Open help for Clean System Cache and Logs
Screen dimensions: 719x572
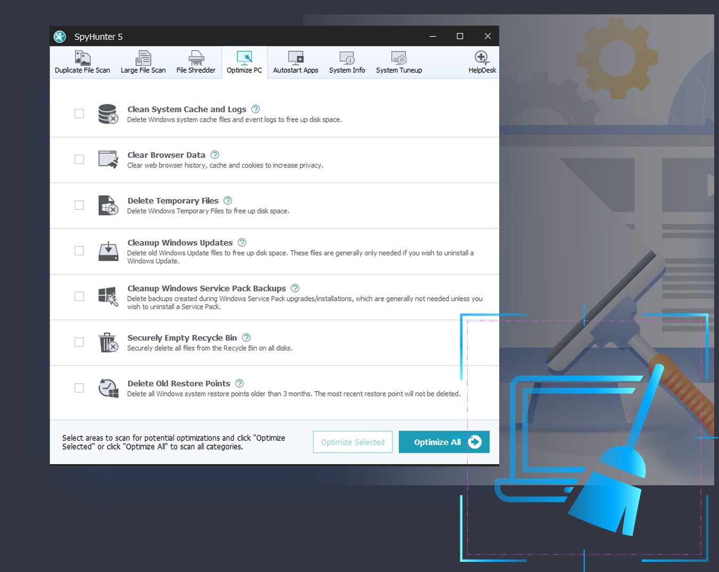point(255,109)
